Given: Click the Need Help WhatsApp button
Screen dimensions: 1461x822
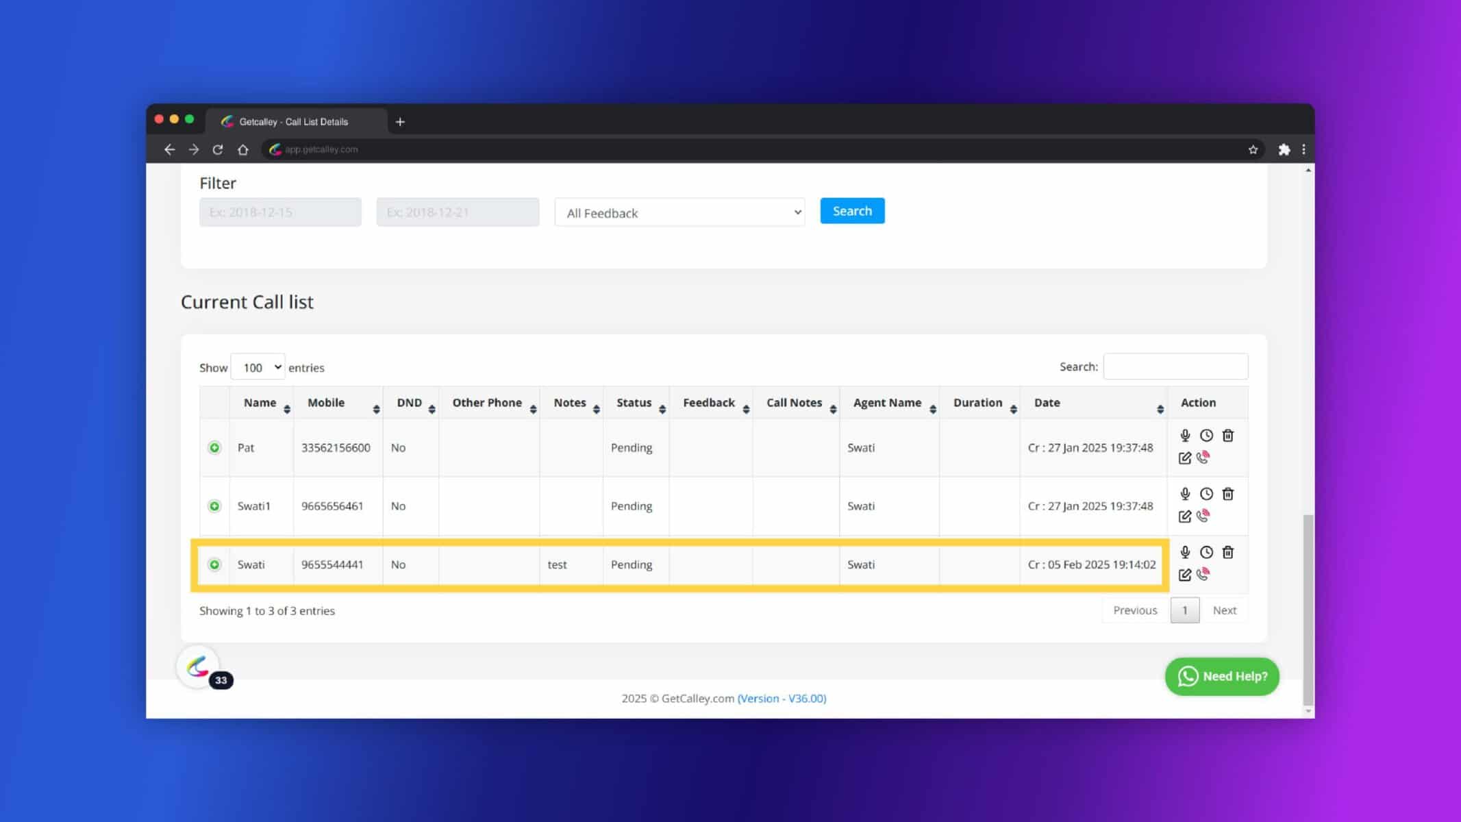Looking at the screenshot, I should [1222, 675].
